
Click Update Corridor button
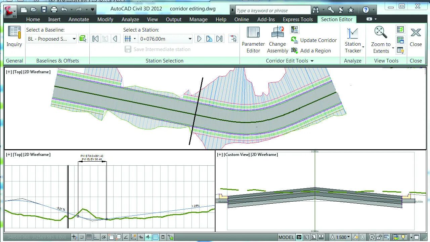pyautogui.click(x=314, y=40)
